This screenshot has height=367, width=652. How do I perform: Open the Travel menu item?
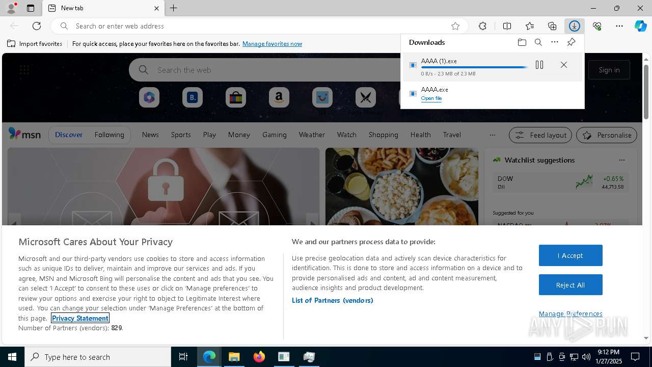click(452, 135)
